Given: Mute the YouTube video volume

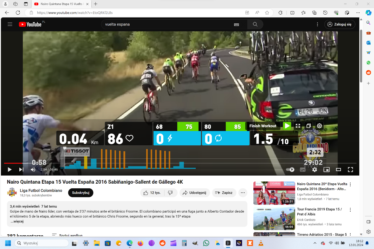Looking at the screenshot, I should tap(33, 170).
